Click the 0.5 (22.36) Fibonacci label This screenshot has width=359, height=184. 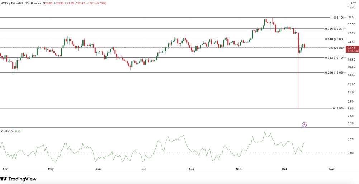tap(336, 48)
